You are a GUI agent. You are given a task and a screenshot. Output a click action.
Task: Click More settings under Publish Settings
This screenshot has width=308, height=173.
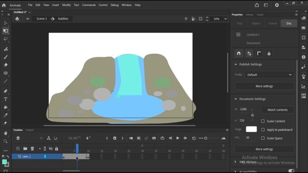click(x=264, y=86)
